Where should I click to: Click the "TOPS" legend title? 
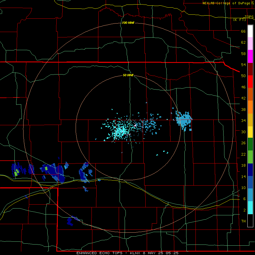coord(249,17)
